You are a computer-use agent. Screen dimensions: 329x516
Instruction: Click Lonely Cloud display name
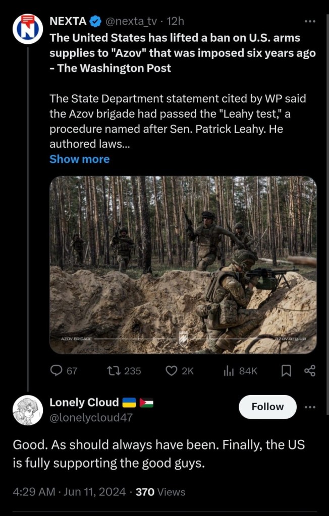click(x=84, y=402)
